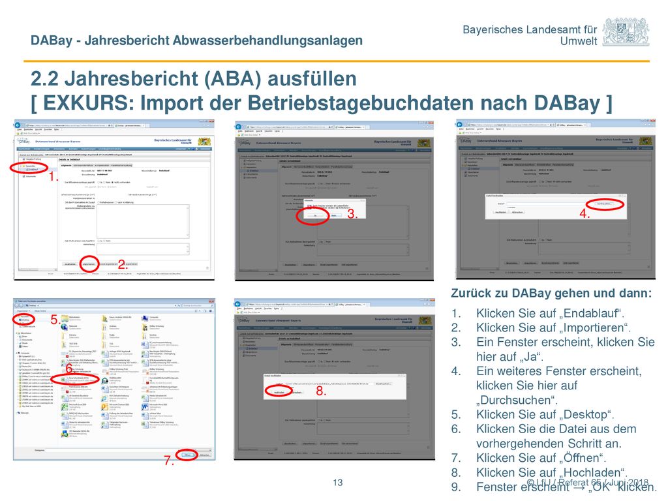Select the Rohabwasser radio in top-left screenshot
The image size is (668, 501).
point(99,202)
